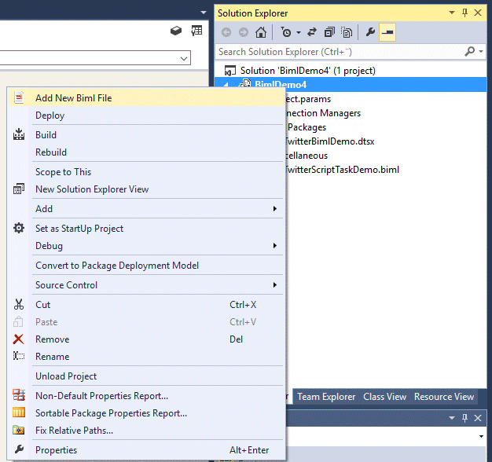Image resolution: width=492 pixels, height=462 pixels.
Task: Click the Biml file icon beside Add New Biml File
Action: pyautogui.click(x=19, y=97)
